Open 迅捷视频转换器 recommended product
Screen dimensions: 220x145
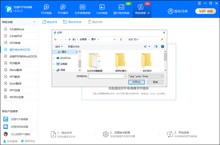coord(19,127)
